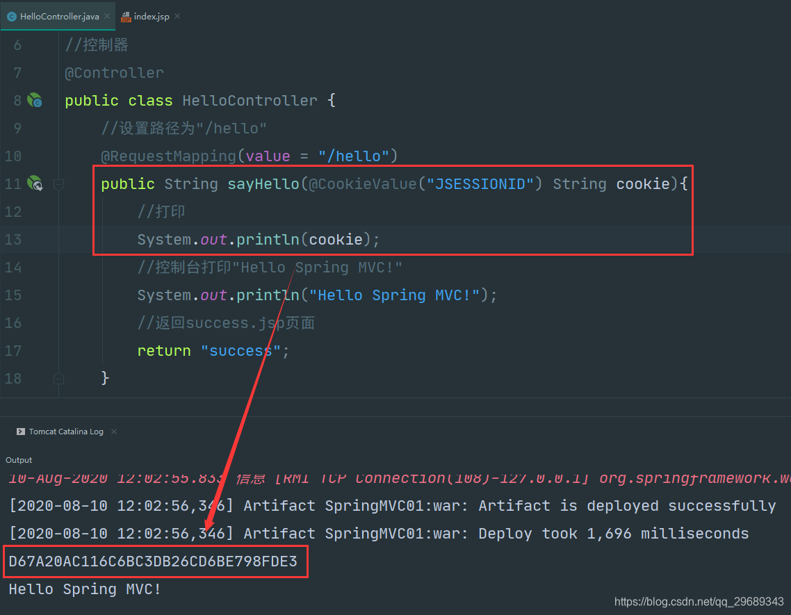Close the HelloController.java tab
791x615 pixels.
coord(107,16)
